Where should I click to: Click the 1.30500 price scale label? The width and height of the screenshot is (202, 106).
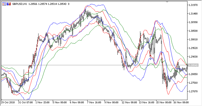coord(193,31)
